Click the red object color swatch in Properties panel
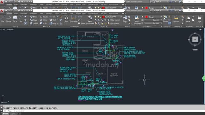 click(x=147, y=17)
